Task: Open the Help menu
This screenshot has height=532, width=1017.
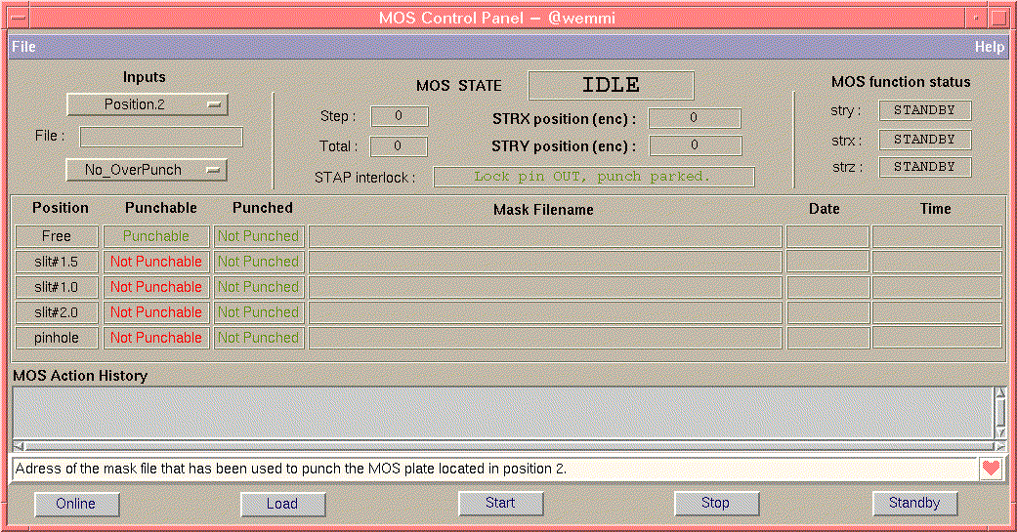Action: (989, 47)
